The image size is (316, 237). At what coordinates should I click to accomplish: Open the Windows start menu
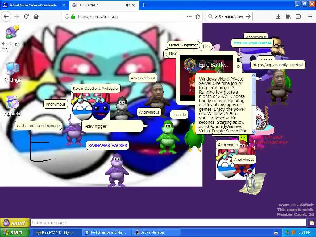[x=15, y=233]
